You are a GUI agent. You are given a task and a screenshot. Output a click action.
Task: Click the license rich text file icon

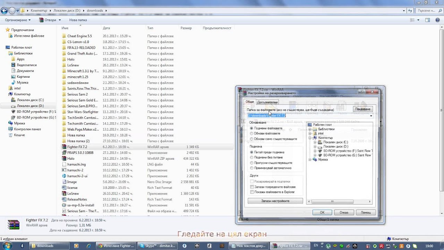click(64, 188)
